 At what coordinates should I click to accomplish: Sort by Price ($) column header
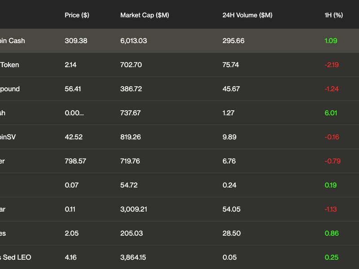77,15
